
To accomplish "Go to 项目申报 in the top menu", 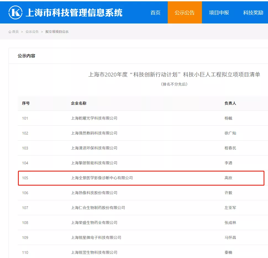I will point(219,12).
